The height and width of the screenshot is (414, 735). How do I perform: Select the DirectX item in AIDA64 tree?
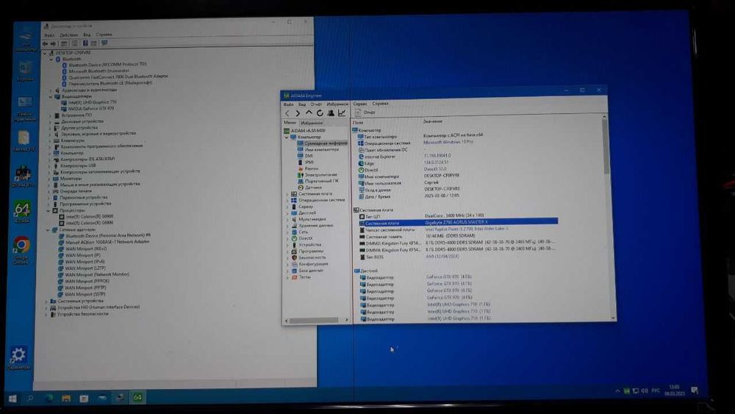pyautogui.click(x=302, y=238)
